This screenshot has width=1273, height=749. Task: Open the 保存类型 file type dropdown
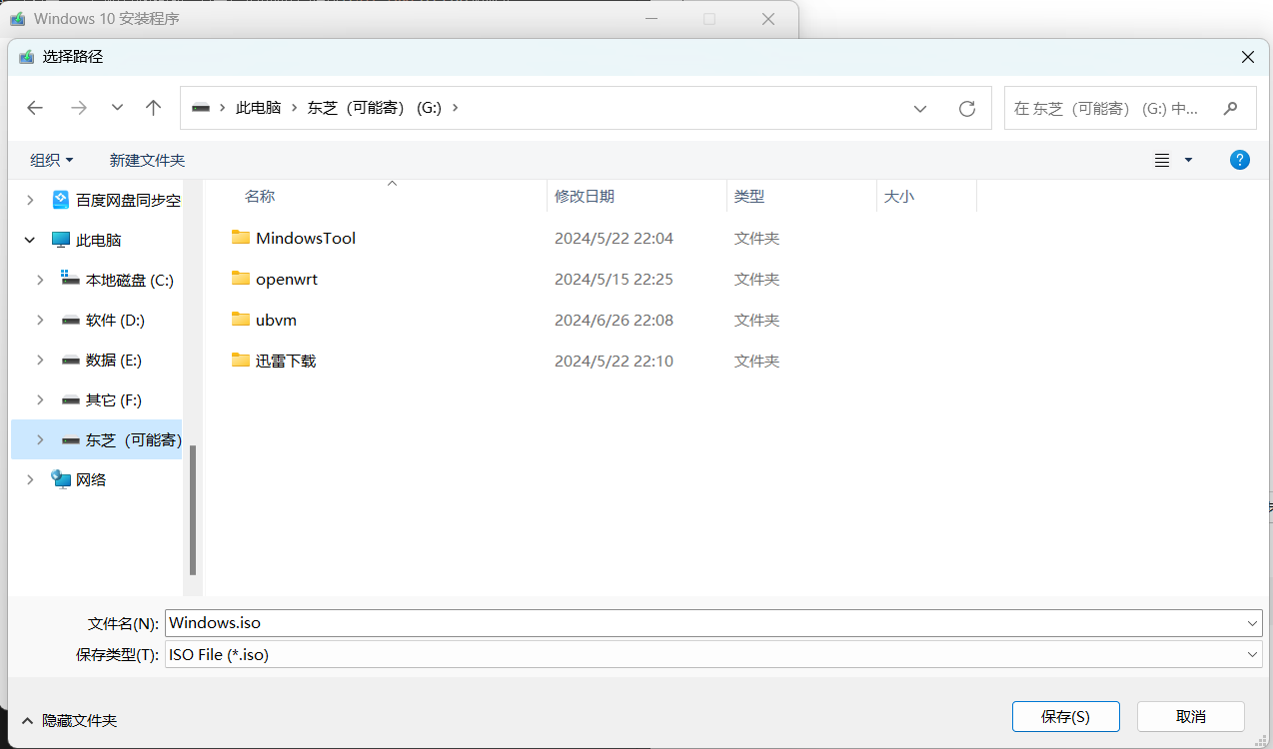tap(1253, 654)
